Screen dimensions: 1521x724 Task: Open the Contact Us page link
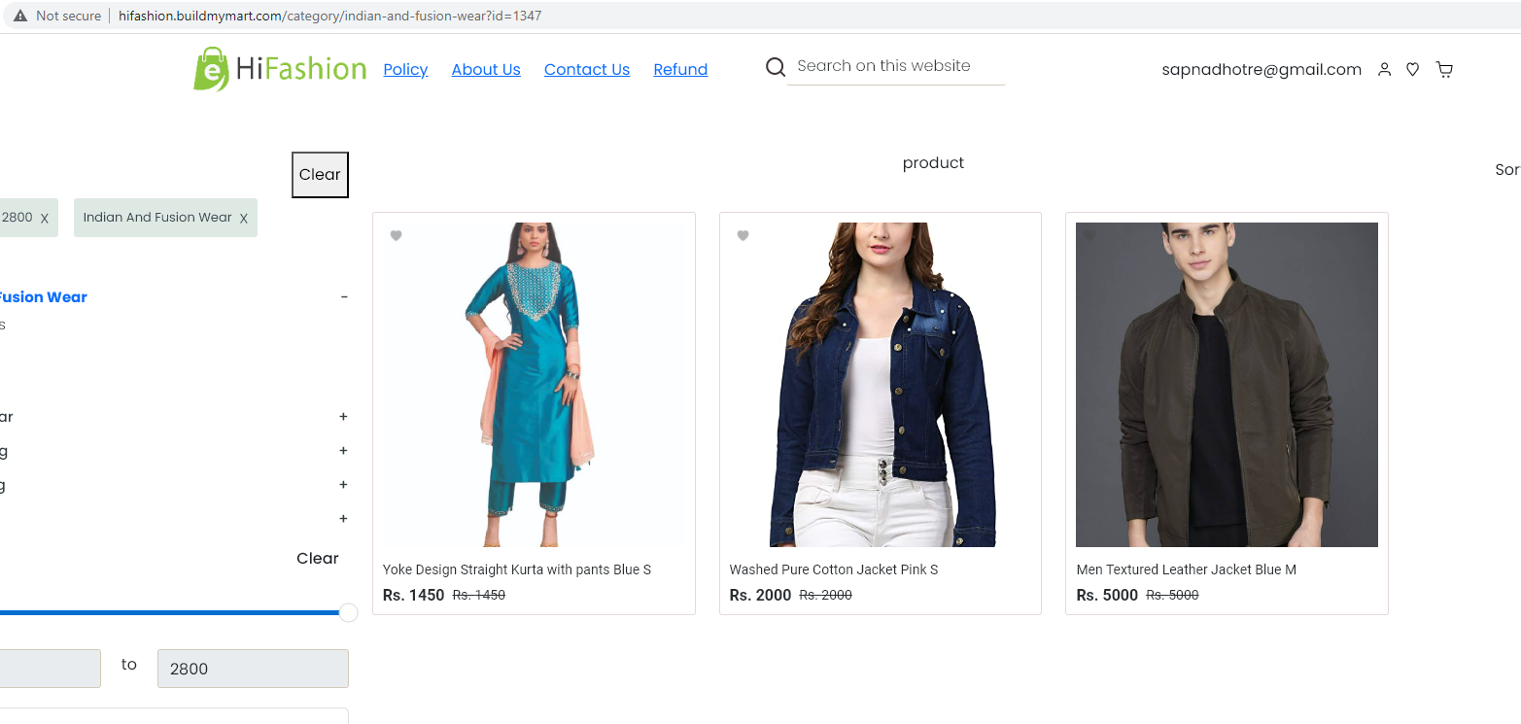pos(587,69)
